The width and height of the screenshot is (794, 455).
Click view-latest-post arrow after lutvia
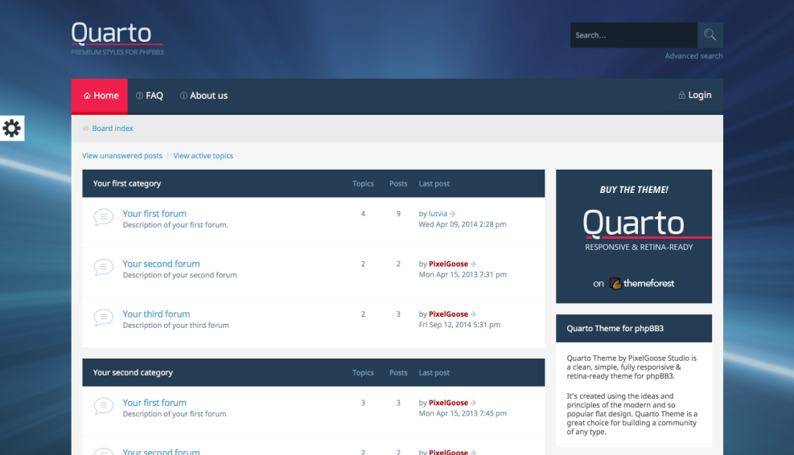click(x=453, y=214)
